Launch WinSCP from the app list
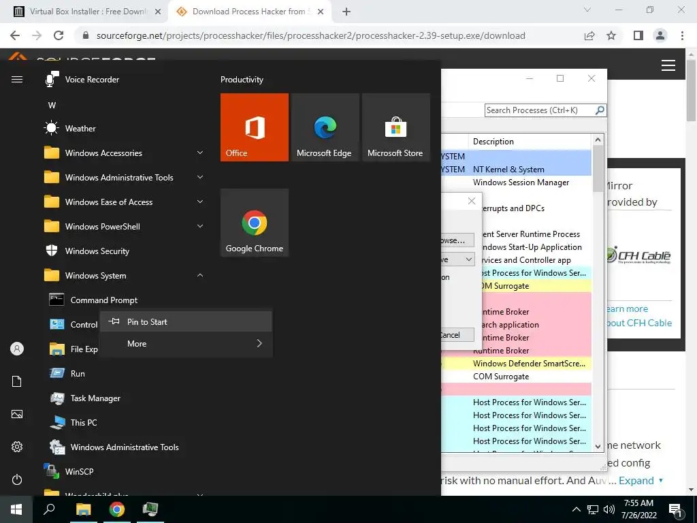The image size is (697, 523). point(79,471)
